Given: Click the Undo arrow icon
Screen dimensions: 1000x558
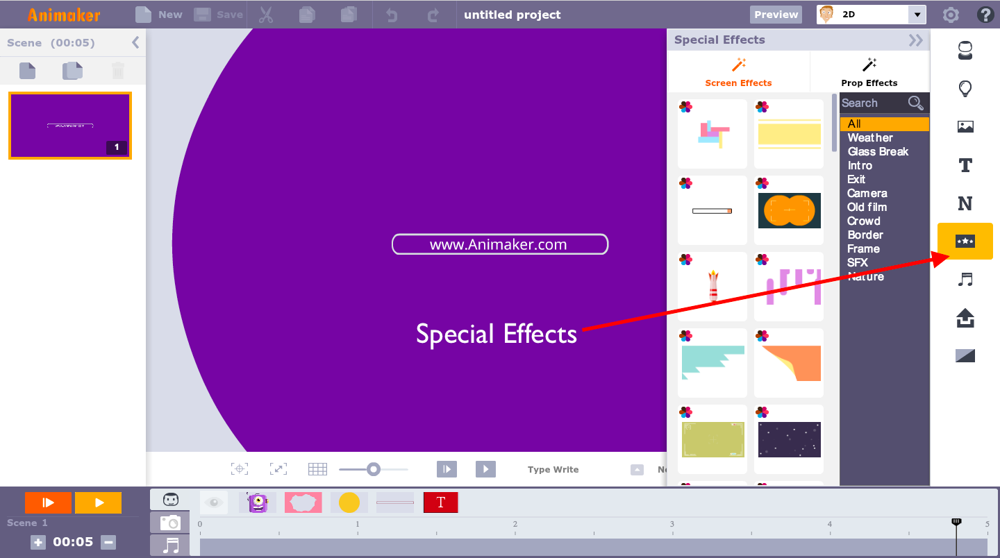Looking at the screenshot, I should [392, 15].
